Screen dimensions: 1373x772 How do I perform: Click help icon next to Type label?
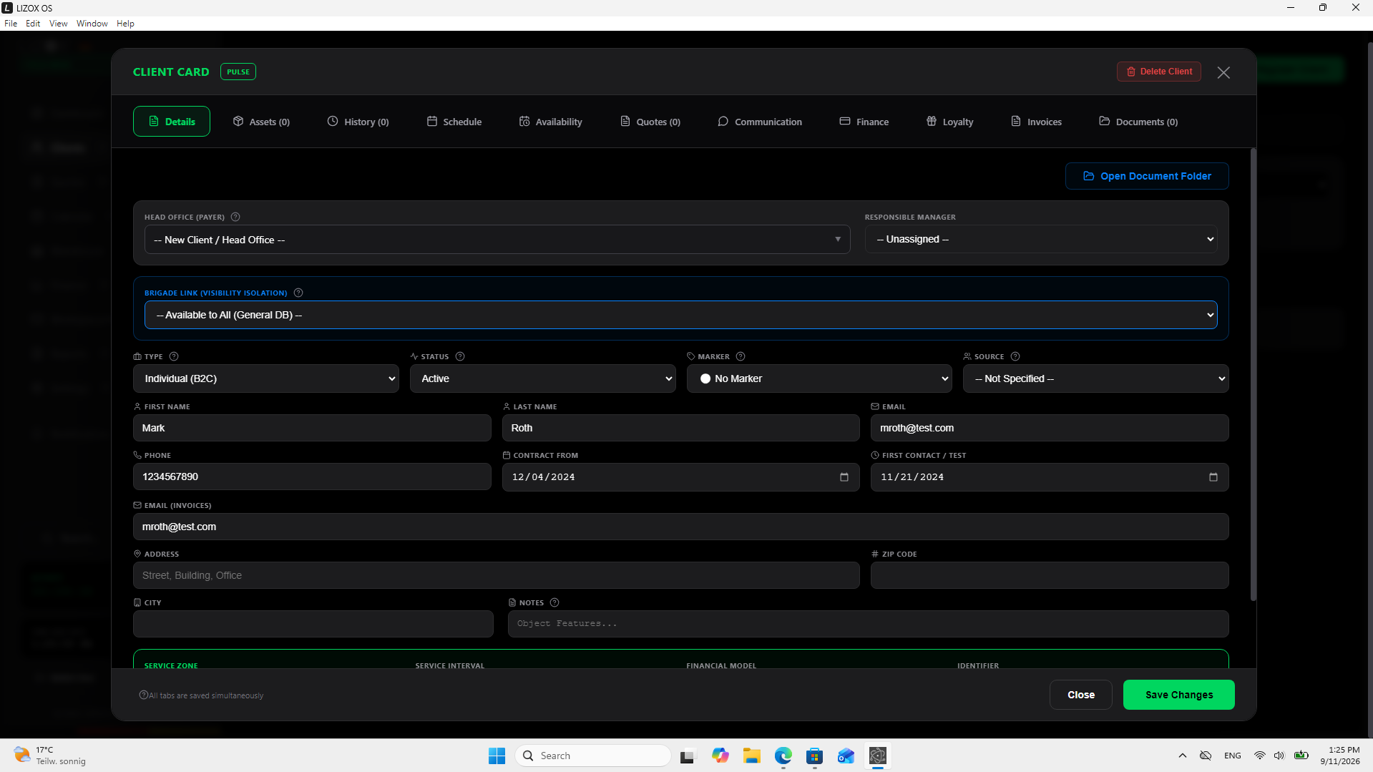pyautogui.click(x=174, y=356)
